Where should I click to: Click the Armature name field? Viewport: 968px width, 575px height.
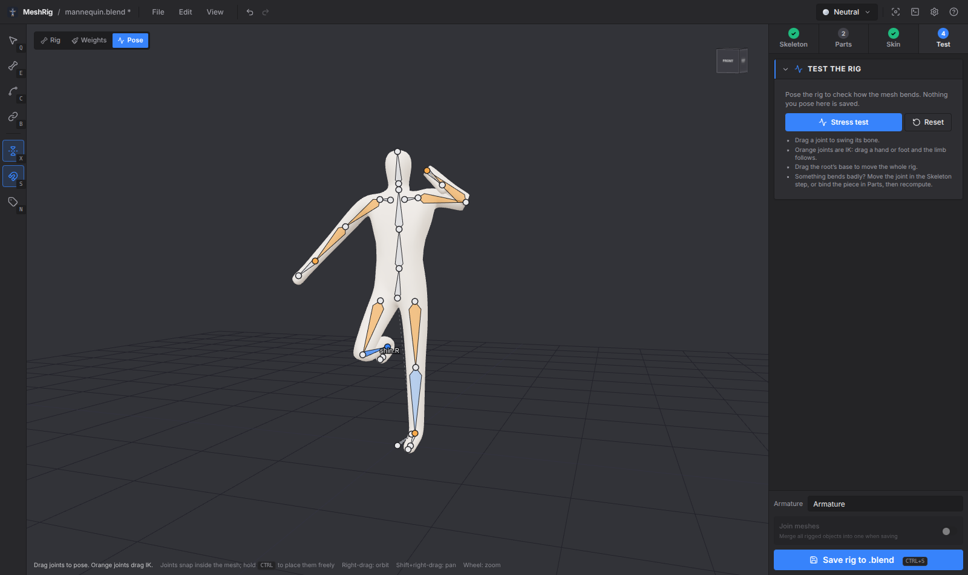(885, 504)
